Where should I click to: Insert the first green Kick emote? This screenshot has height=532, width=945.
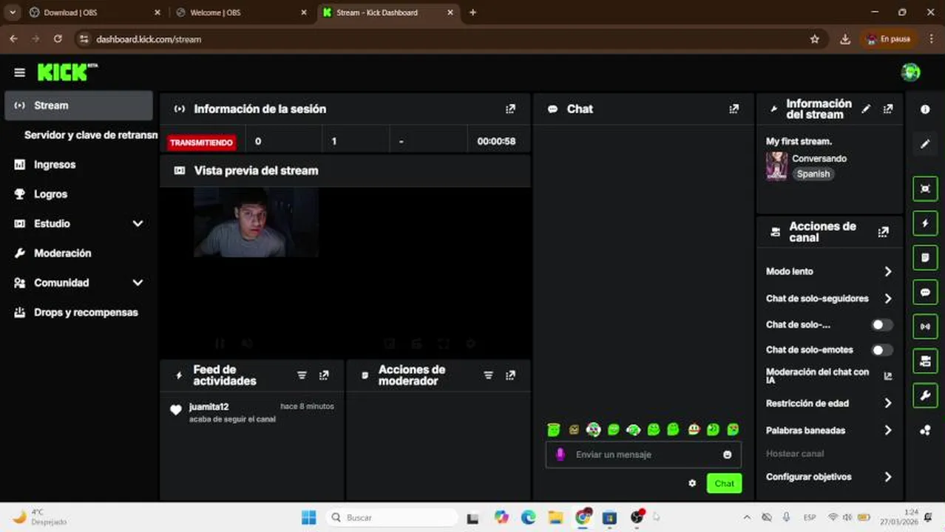pos(553,429)
